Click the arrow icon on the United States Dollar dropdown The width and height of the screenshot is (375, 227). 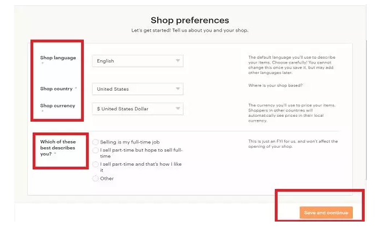pyautogui.click(x=177, y=109)
